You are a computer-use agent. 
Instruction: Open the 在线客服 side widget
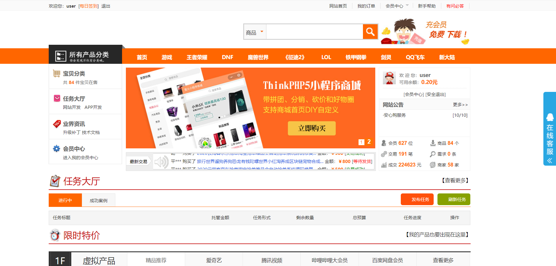pyautogui.click(x=550, y=129)
